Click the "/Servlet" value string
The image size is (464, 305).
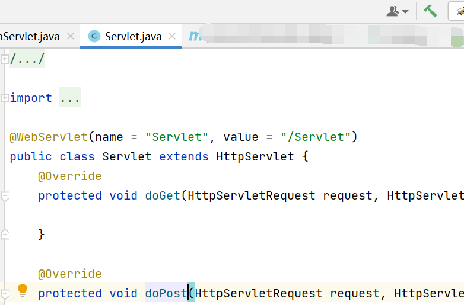[x=315, y=137]
